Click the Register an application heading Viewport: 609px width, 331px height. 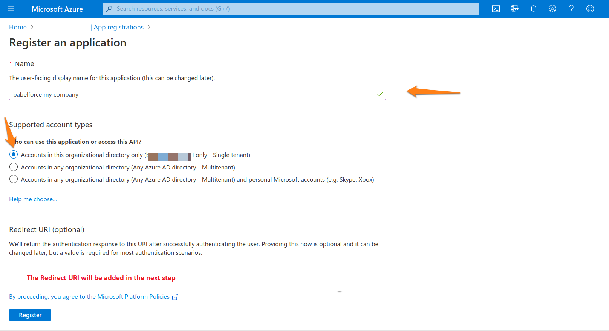point(68,43)
